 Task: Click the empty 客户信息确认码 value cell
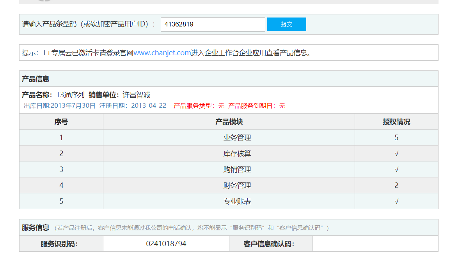(x=376, y=244)
